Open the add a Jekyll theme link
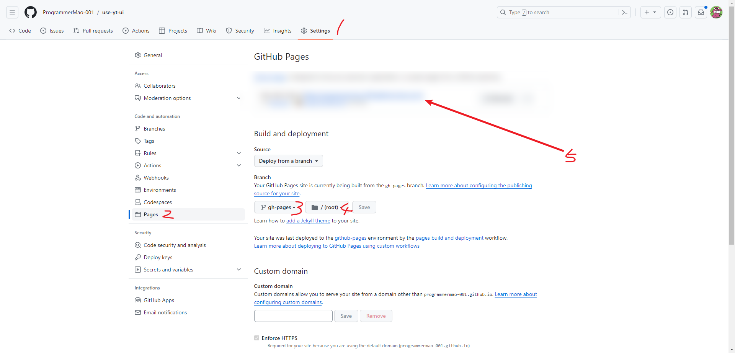The height and width of the screenshot is (353, 735). pyautogui.click(x=308, y=221)
